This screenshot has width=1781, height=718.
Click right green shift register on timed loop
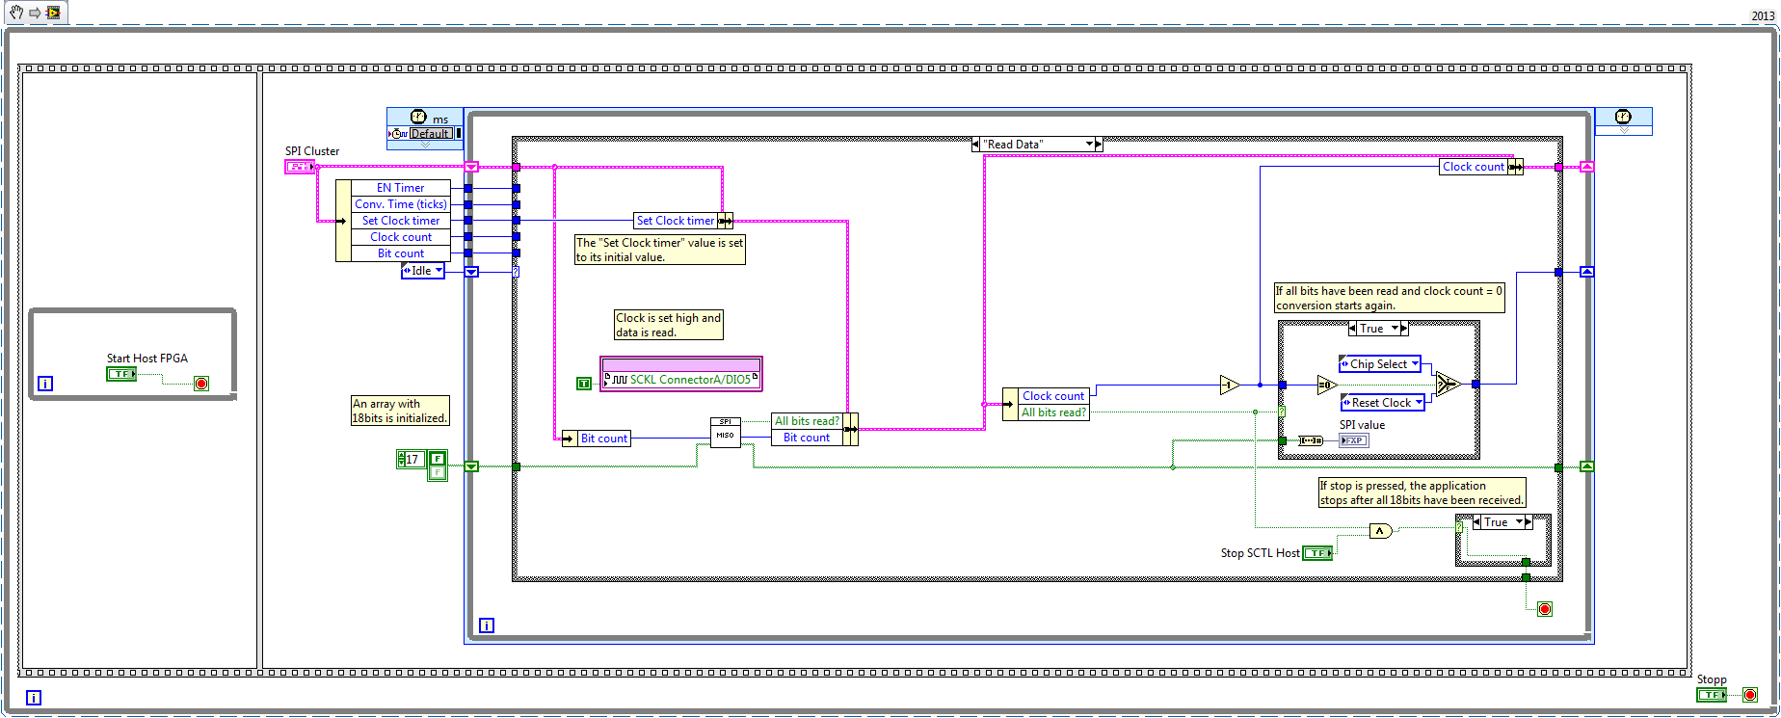[1586, 466]
